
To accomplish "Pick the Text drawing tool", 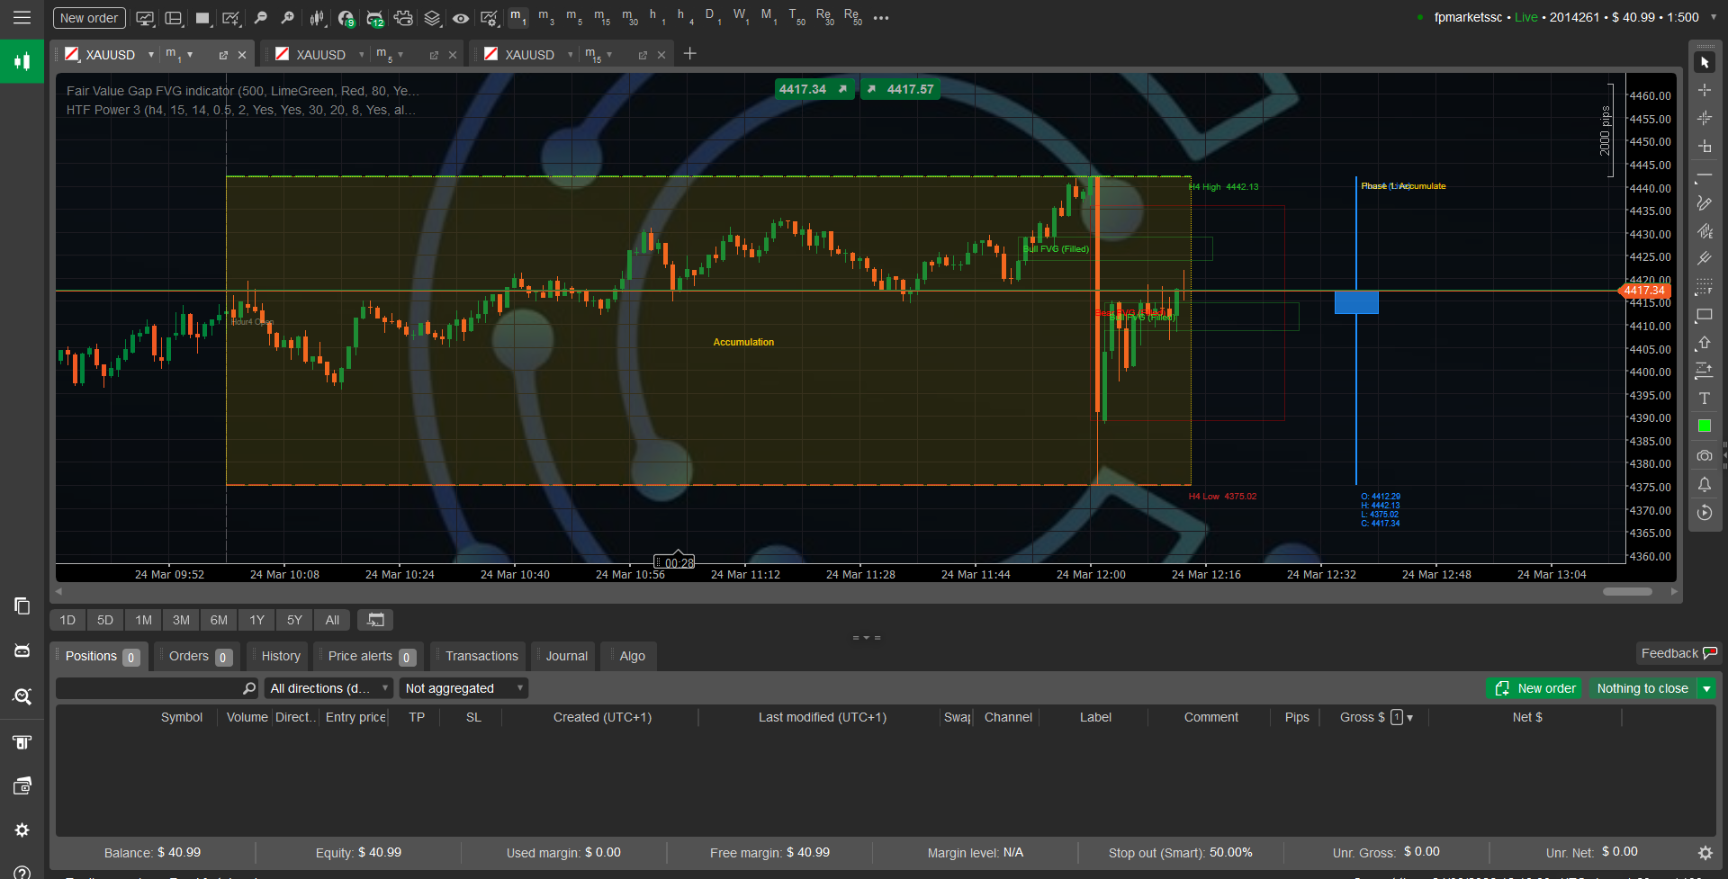I will click(x=1704, y=399).
